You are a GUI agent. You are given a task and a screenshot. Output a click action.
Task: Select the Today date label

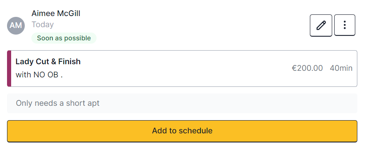pyautogui.click(x=43, y=24)
